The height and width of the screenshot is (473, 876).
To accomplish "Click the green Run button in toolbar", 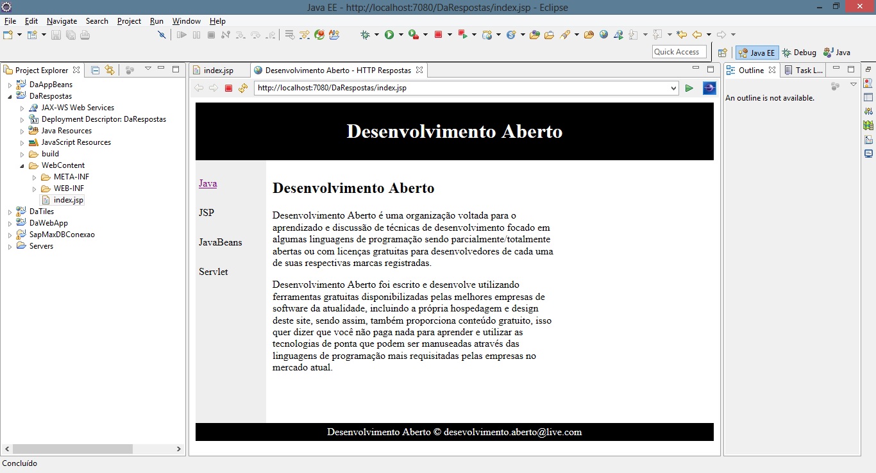I will (389, 35).
